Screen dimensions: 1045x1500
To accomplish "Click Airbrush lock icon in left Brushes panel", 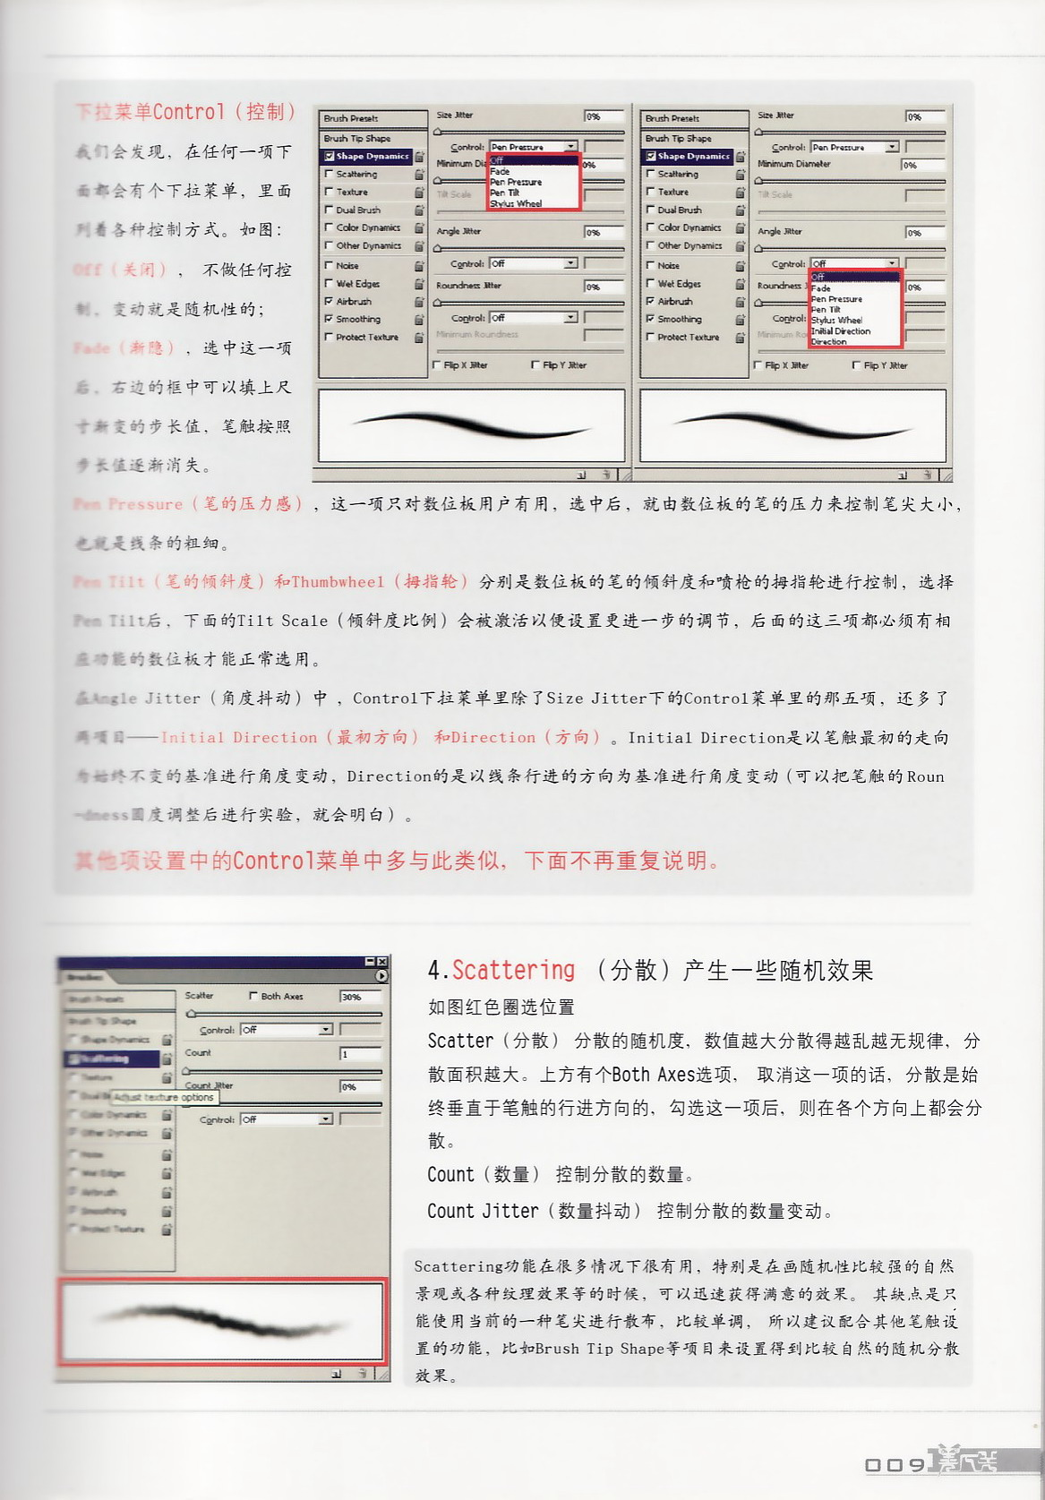I will (x=419, y=302).
